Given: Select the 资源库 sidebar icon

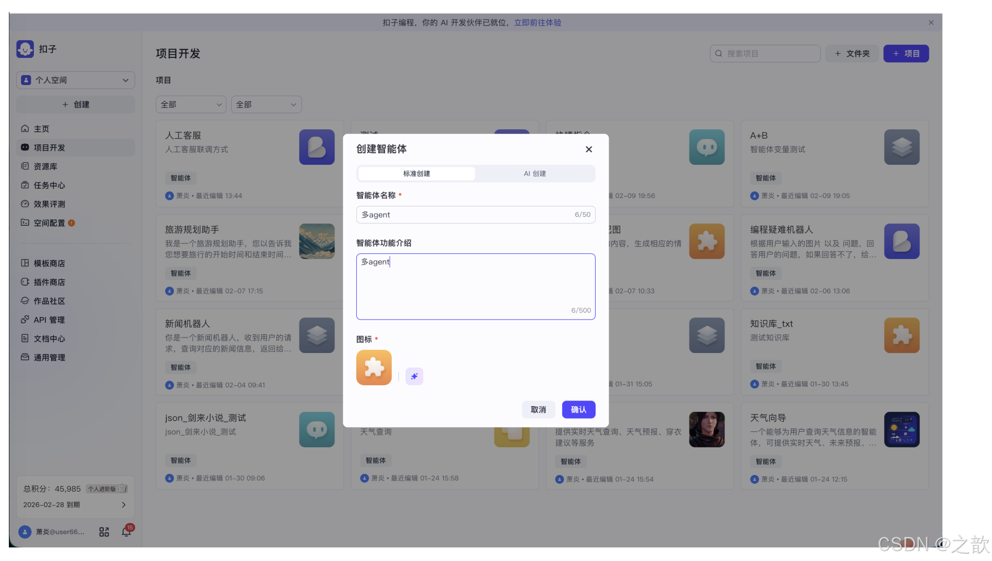Looking at the screenshot, I should pyautogui.click(x=26, y=166).
